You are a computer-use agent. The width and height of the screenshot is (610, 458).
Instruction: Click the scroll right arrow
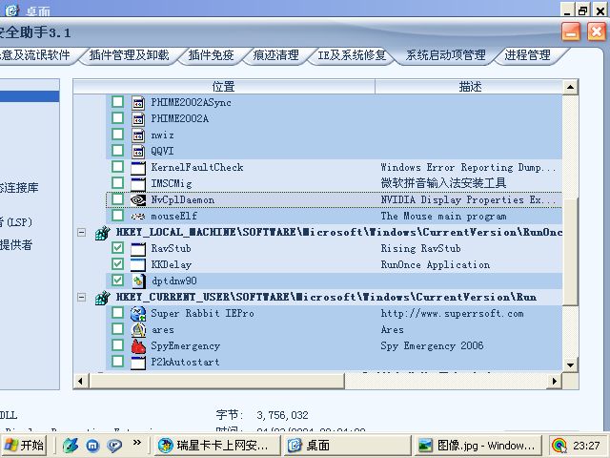(x=555, y=381)
